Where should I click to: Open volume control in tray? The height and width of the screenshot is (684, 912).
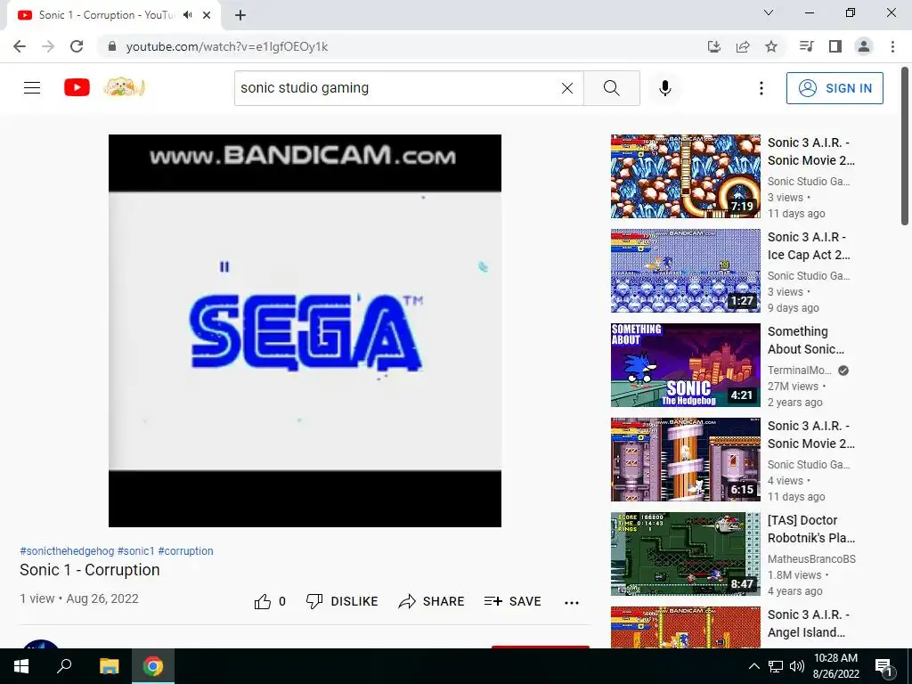point(797,666)
